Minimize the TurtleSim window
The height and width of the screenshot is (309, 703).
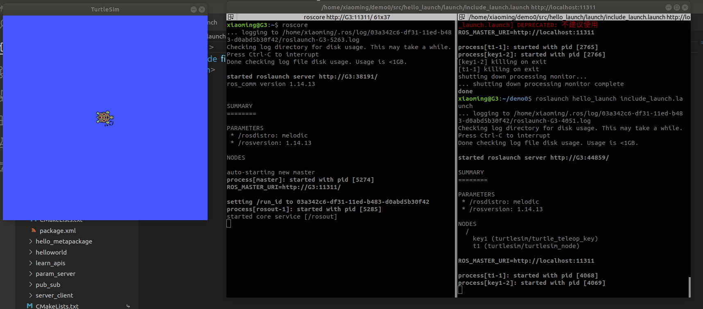(194, 9)
